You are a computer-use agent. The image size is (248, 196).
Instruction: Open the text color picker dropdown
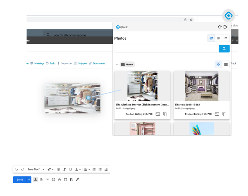[78, 170]
